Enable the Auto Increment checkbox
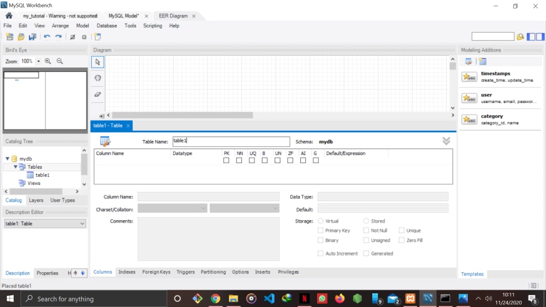 [x=320, y=254]
